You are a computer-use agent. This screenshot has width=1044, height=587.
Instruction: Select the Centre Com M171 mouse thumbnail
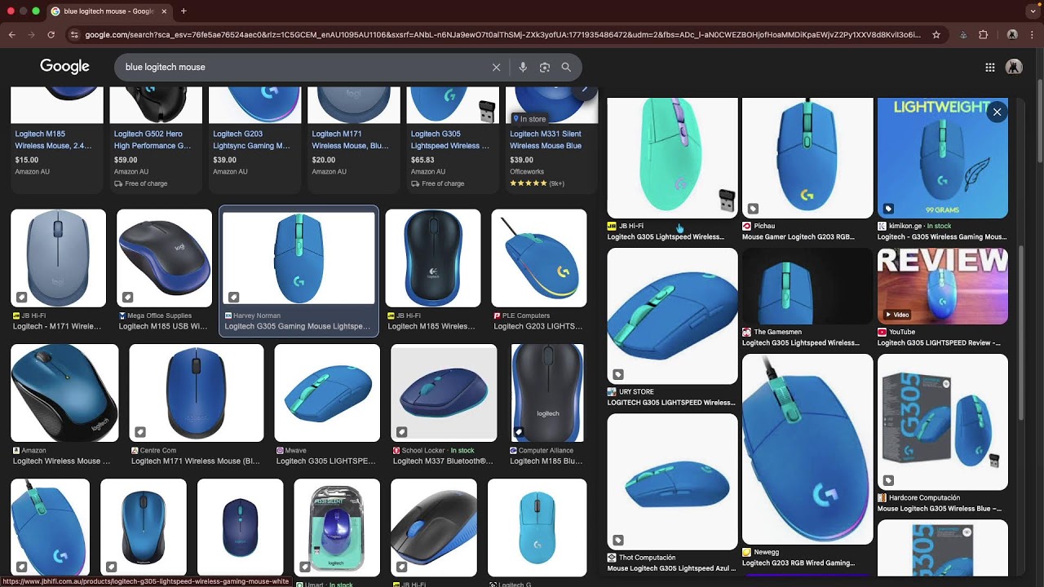point(197,393)
